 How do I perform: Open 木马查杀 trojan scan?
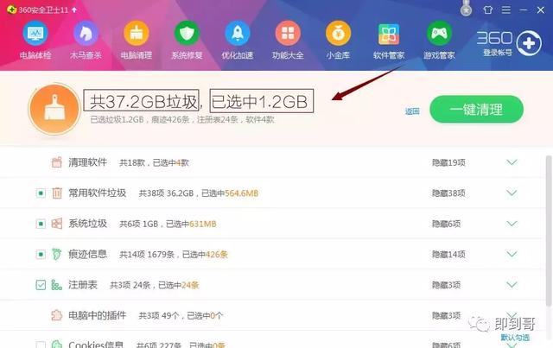coord(86,40)
